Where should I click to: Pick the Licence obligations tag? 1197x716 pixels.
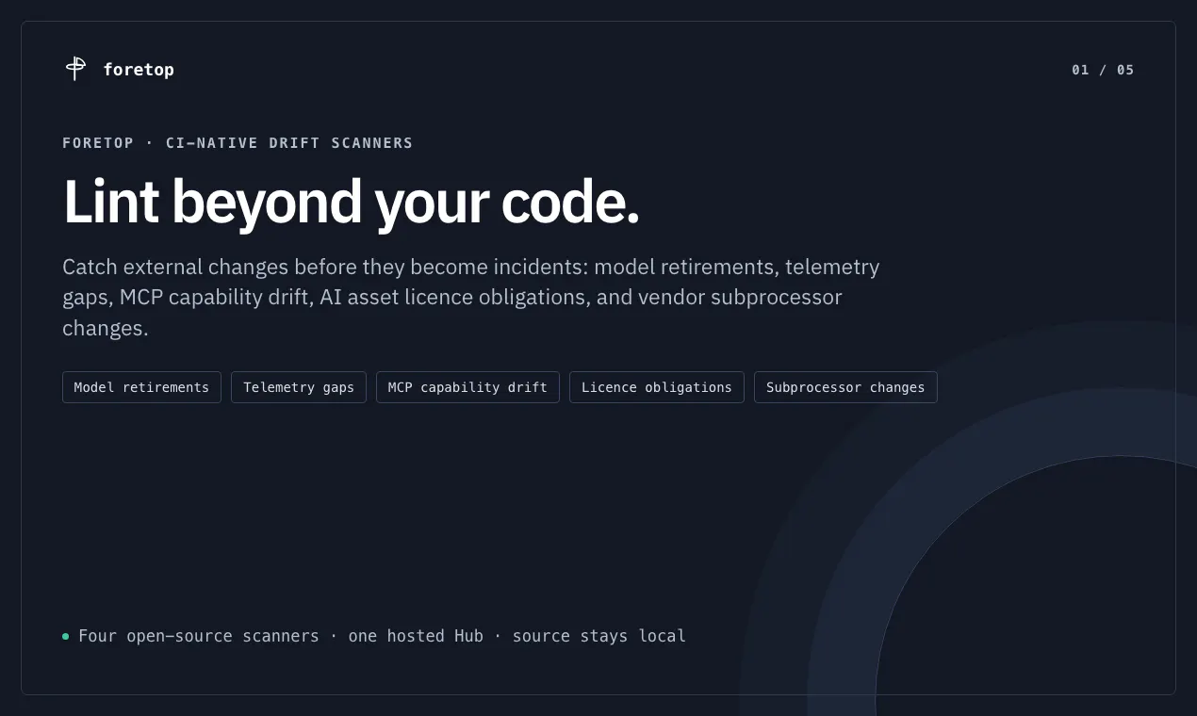coord(657,387)
